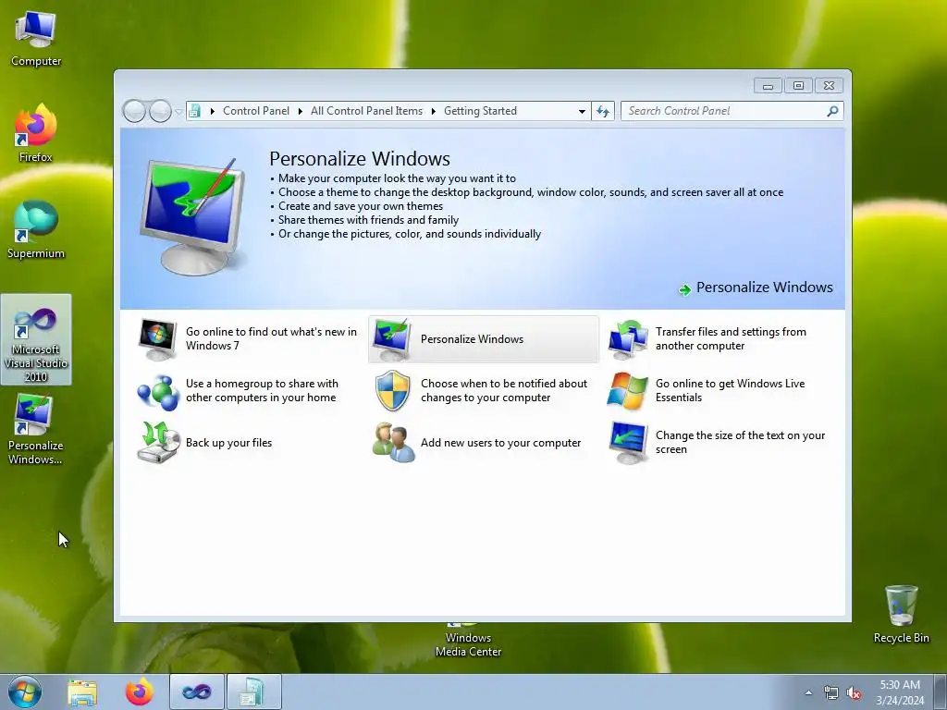Click the muted volume tray icon
This screenshot has width=947, height=710.
click(x=854, y=693)
